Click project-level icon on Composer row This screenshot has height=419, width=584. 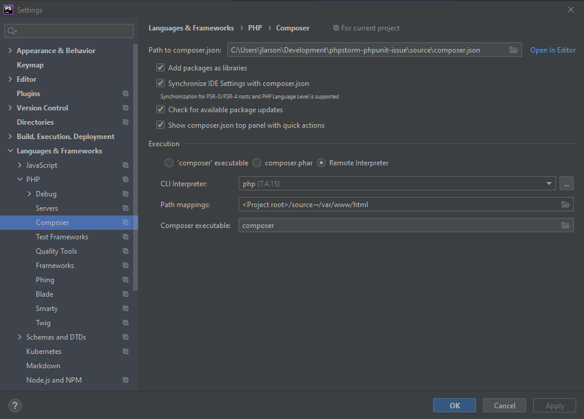point(125,223)
